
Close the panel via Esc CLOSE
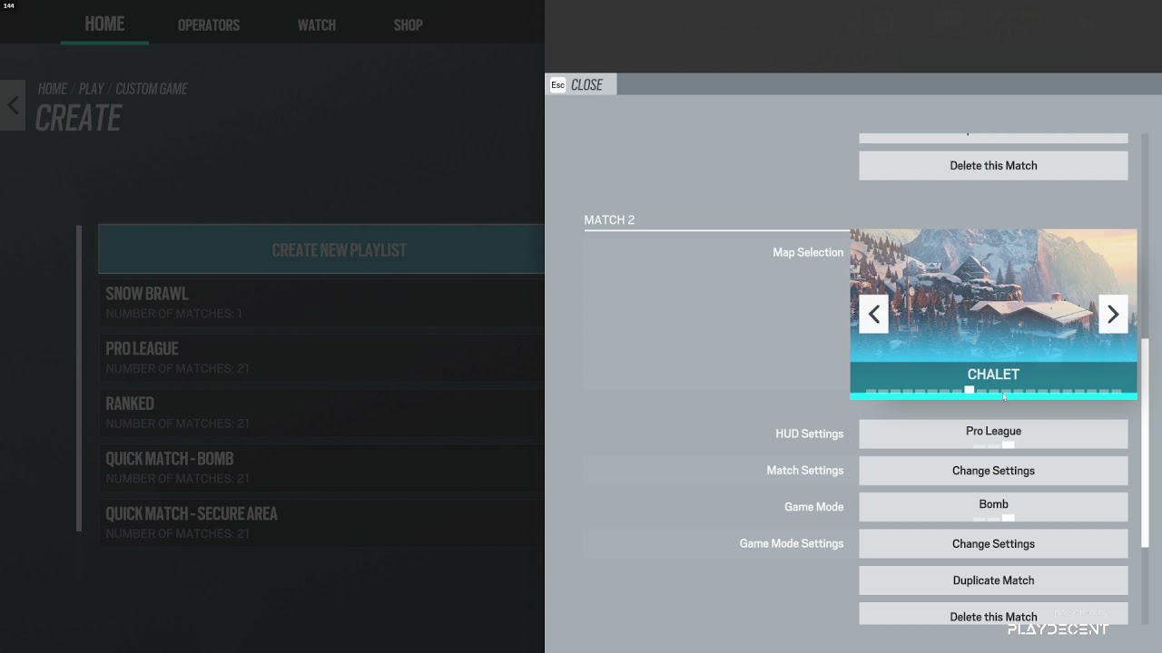point(581,84)
